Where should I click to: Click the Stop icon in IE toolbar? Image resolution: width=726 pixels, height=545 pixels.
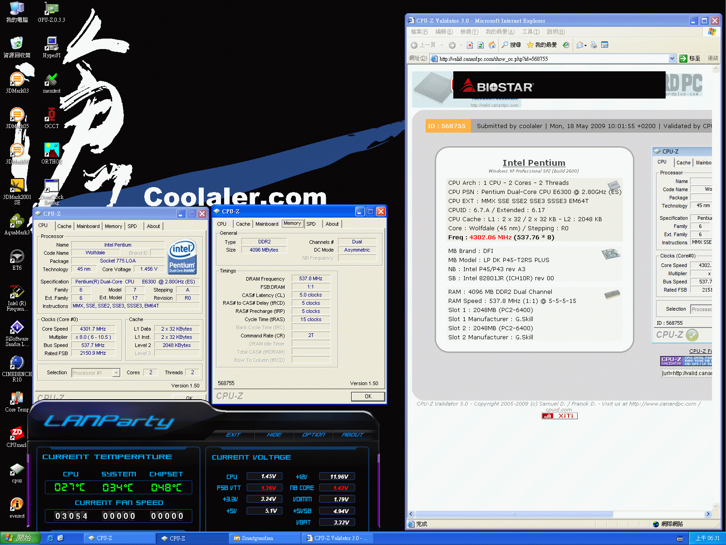(x=470, y=45)
